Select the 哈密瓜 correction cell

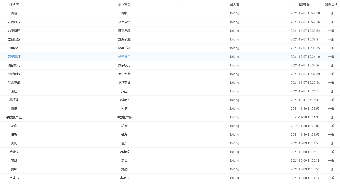tap(124, 152)
